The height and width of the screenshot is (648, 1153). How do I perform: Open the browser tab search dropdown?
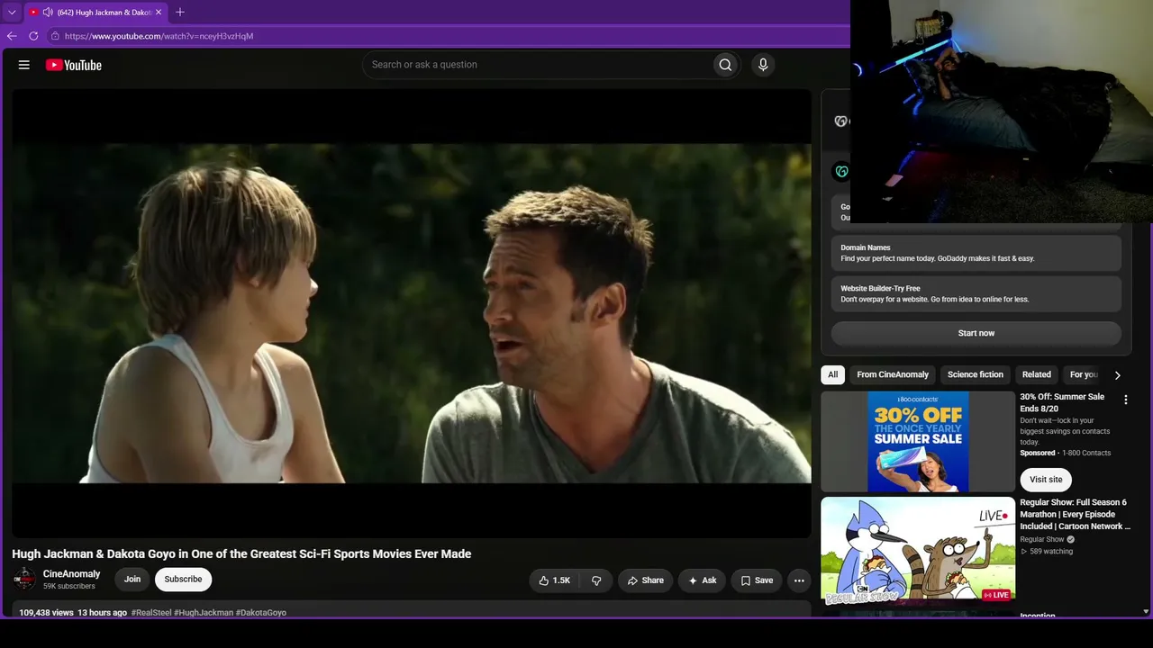(x=12, y=13)
